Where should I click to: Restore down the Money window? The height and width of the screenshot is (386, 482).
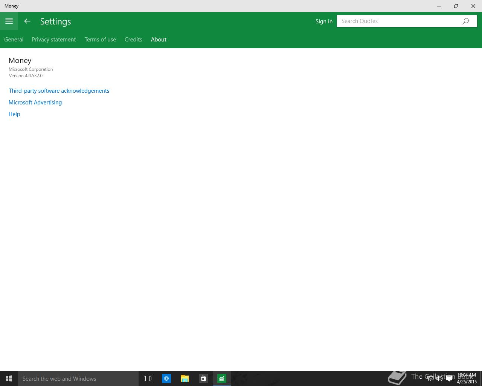(x=456, y=6)
